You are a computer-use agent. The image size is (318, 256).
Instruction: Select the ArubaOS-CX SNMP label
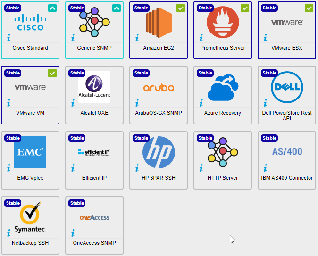point(159,113)
